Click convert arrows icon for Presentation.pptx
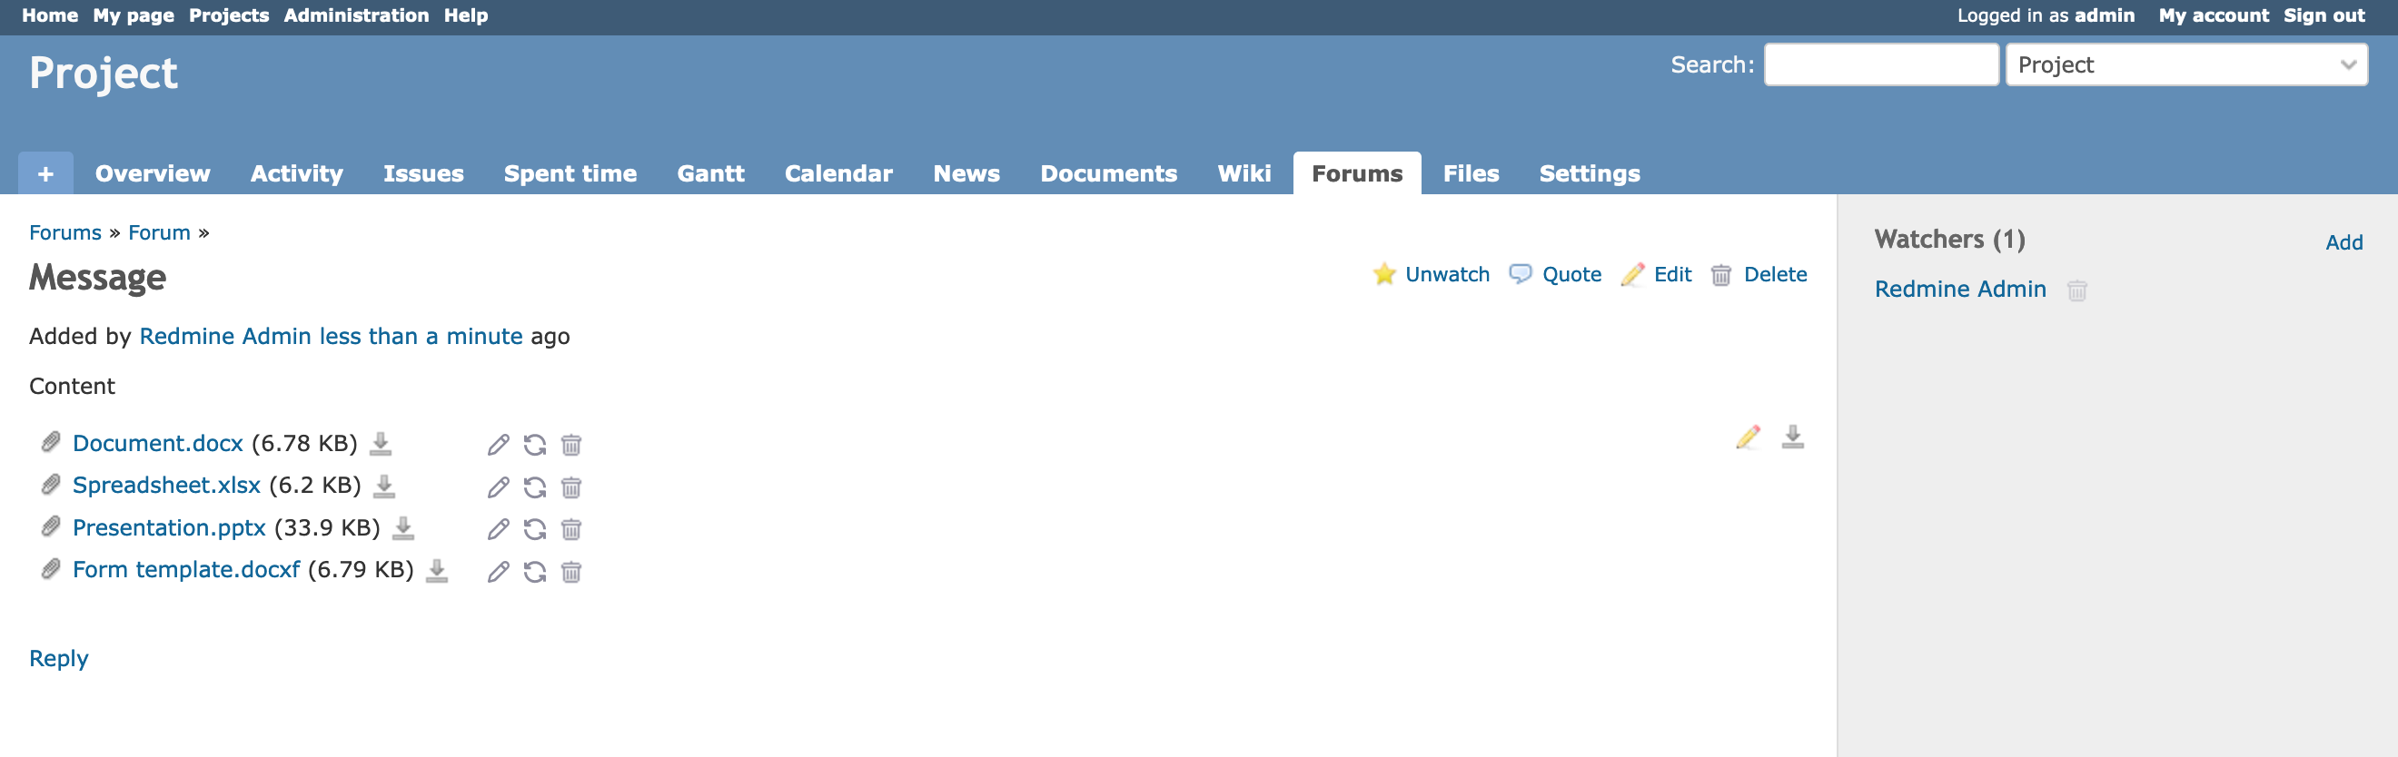 tap(534, 529)
